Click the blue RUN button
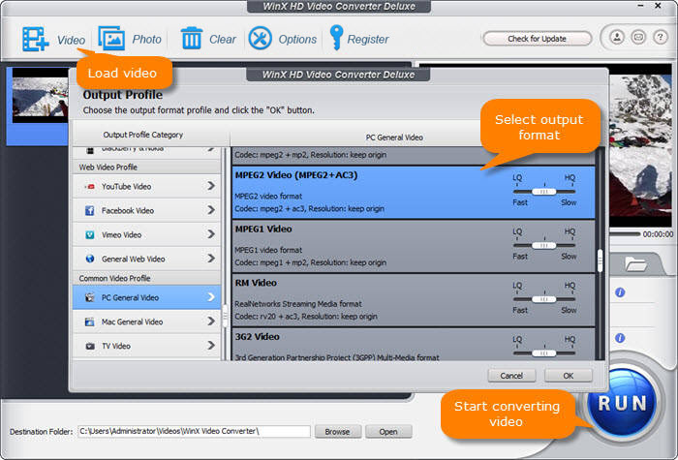The width and height of the screenshot is (678, 460). [622, 404]
